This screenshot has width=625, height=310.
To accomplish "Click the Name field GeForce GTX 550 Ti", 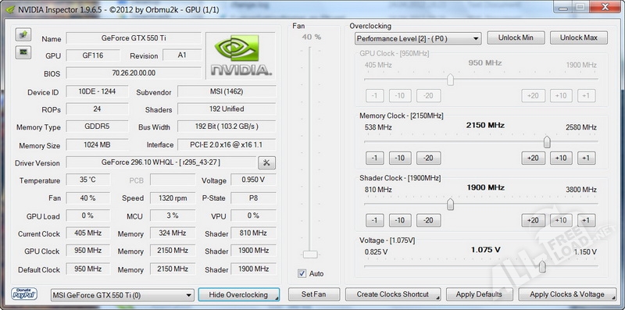I will [134, 38].
